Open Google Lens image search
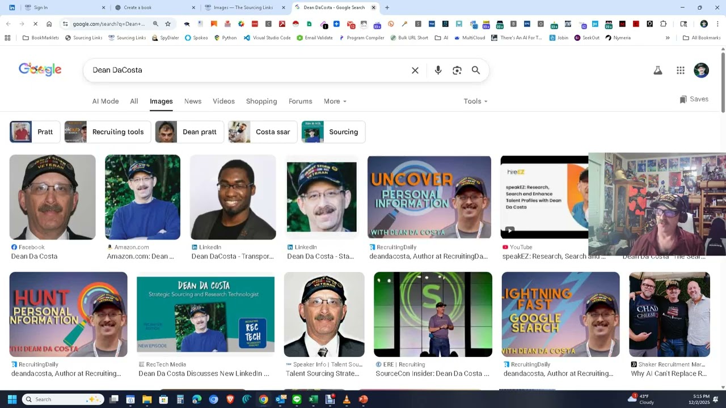Image resolution: width=726 pixels, height=408 pixels. click(457, 70)
